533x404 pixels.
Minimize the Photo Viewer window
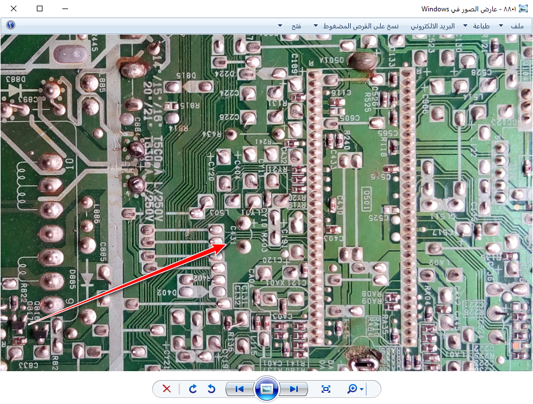coord(66,8)
